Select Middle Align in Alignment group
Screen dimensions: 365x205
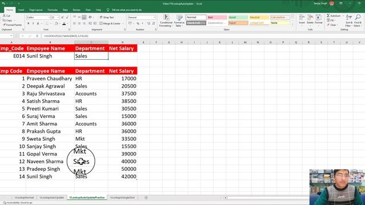(79, 17)
